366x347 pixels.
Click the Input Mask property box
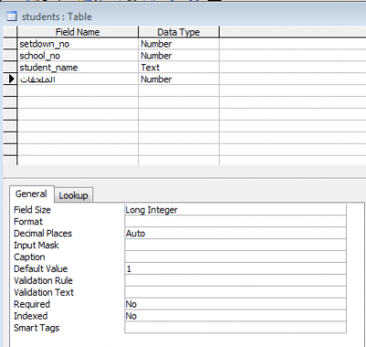[235, 245]
